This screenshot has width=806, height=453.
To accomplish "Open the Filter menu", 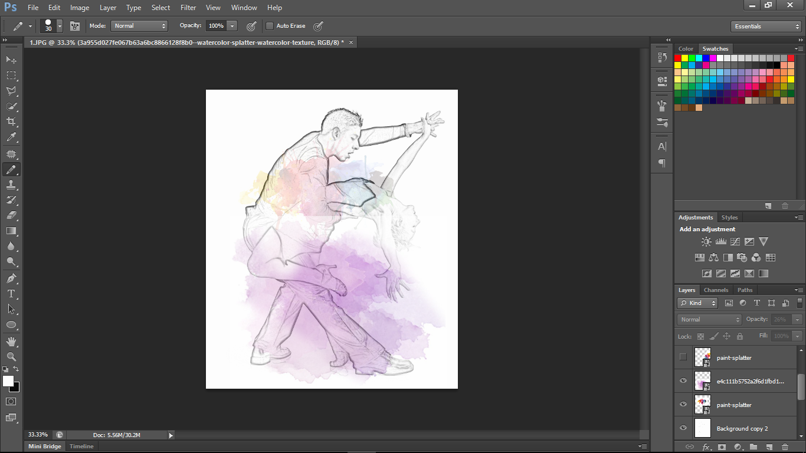I will coord(188,8).
